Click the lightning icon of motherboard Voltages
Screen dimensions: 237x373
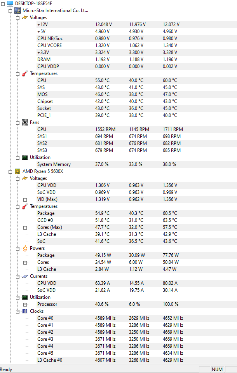tap(25, 17)
